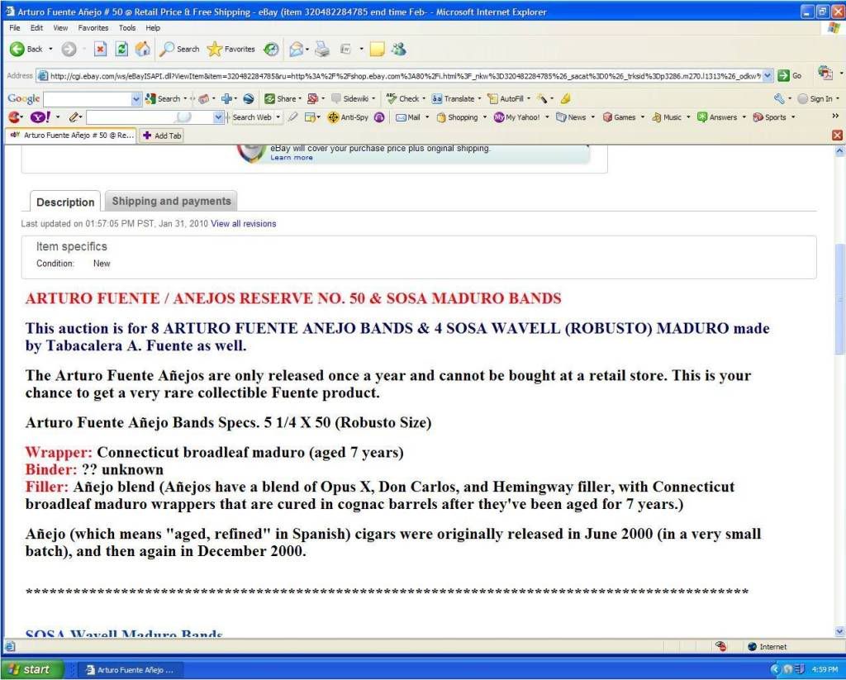Click the AutoFill button
Image resolution: width=846 pixels, height=680 pixels.
point(506,99)
